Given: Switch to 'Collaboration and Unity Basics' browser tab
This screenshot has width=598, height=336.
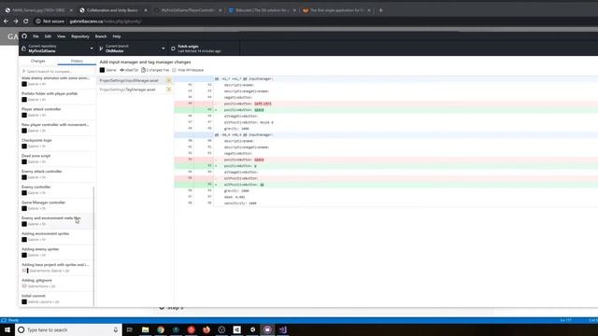Looking at the screenshot, I should [x=112, y=10].
